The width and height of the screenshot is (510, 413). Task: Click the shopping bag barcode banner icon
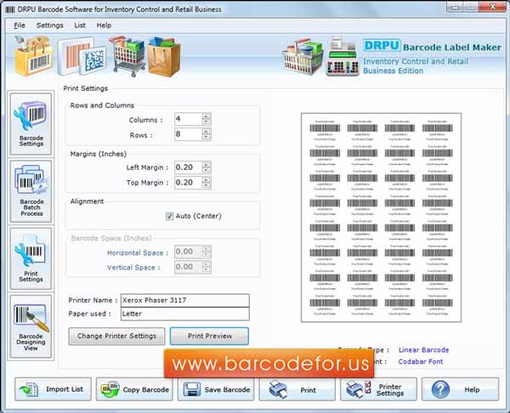(34, 56)
